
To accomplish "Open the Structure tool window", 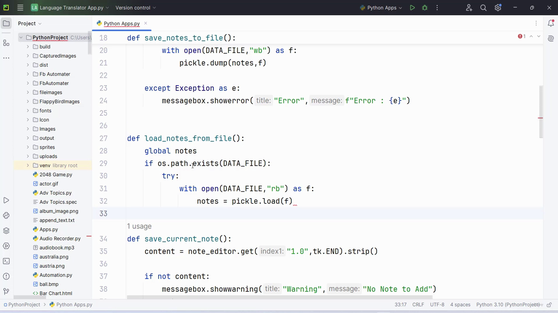I will pos(6,43).
